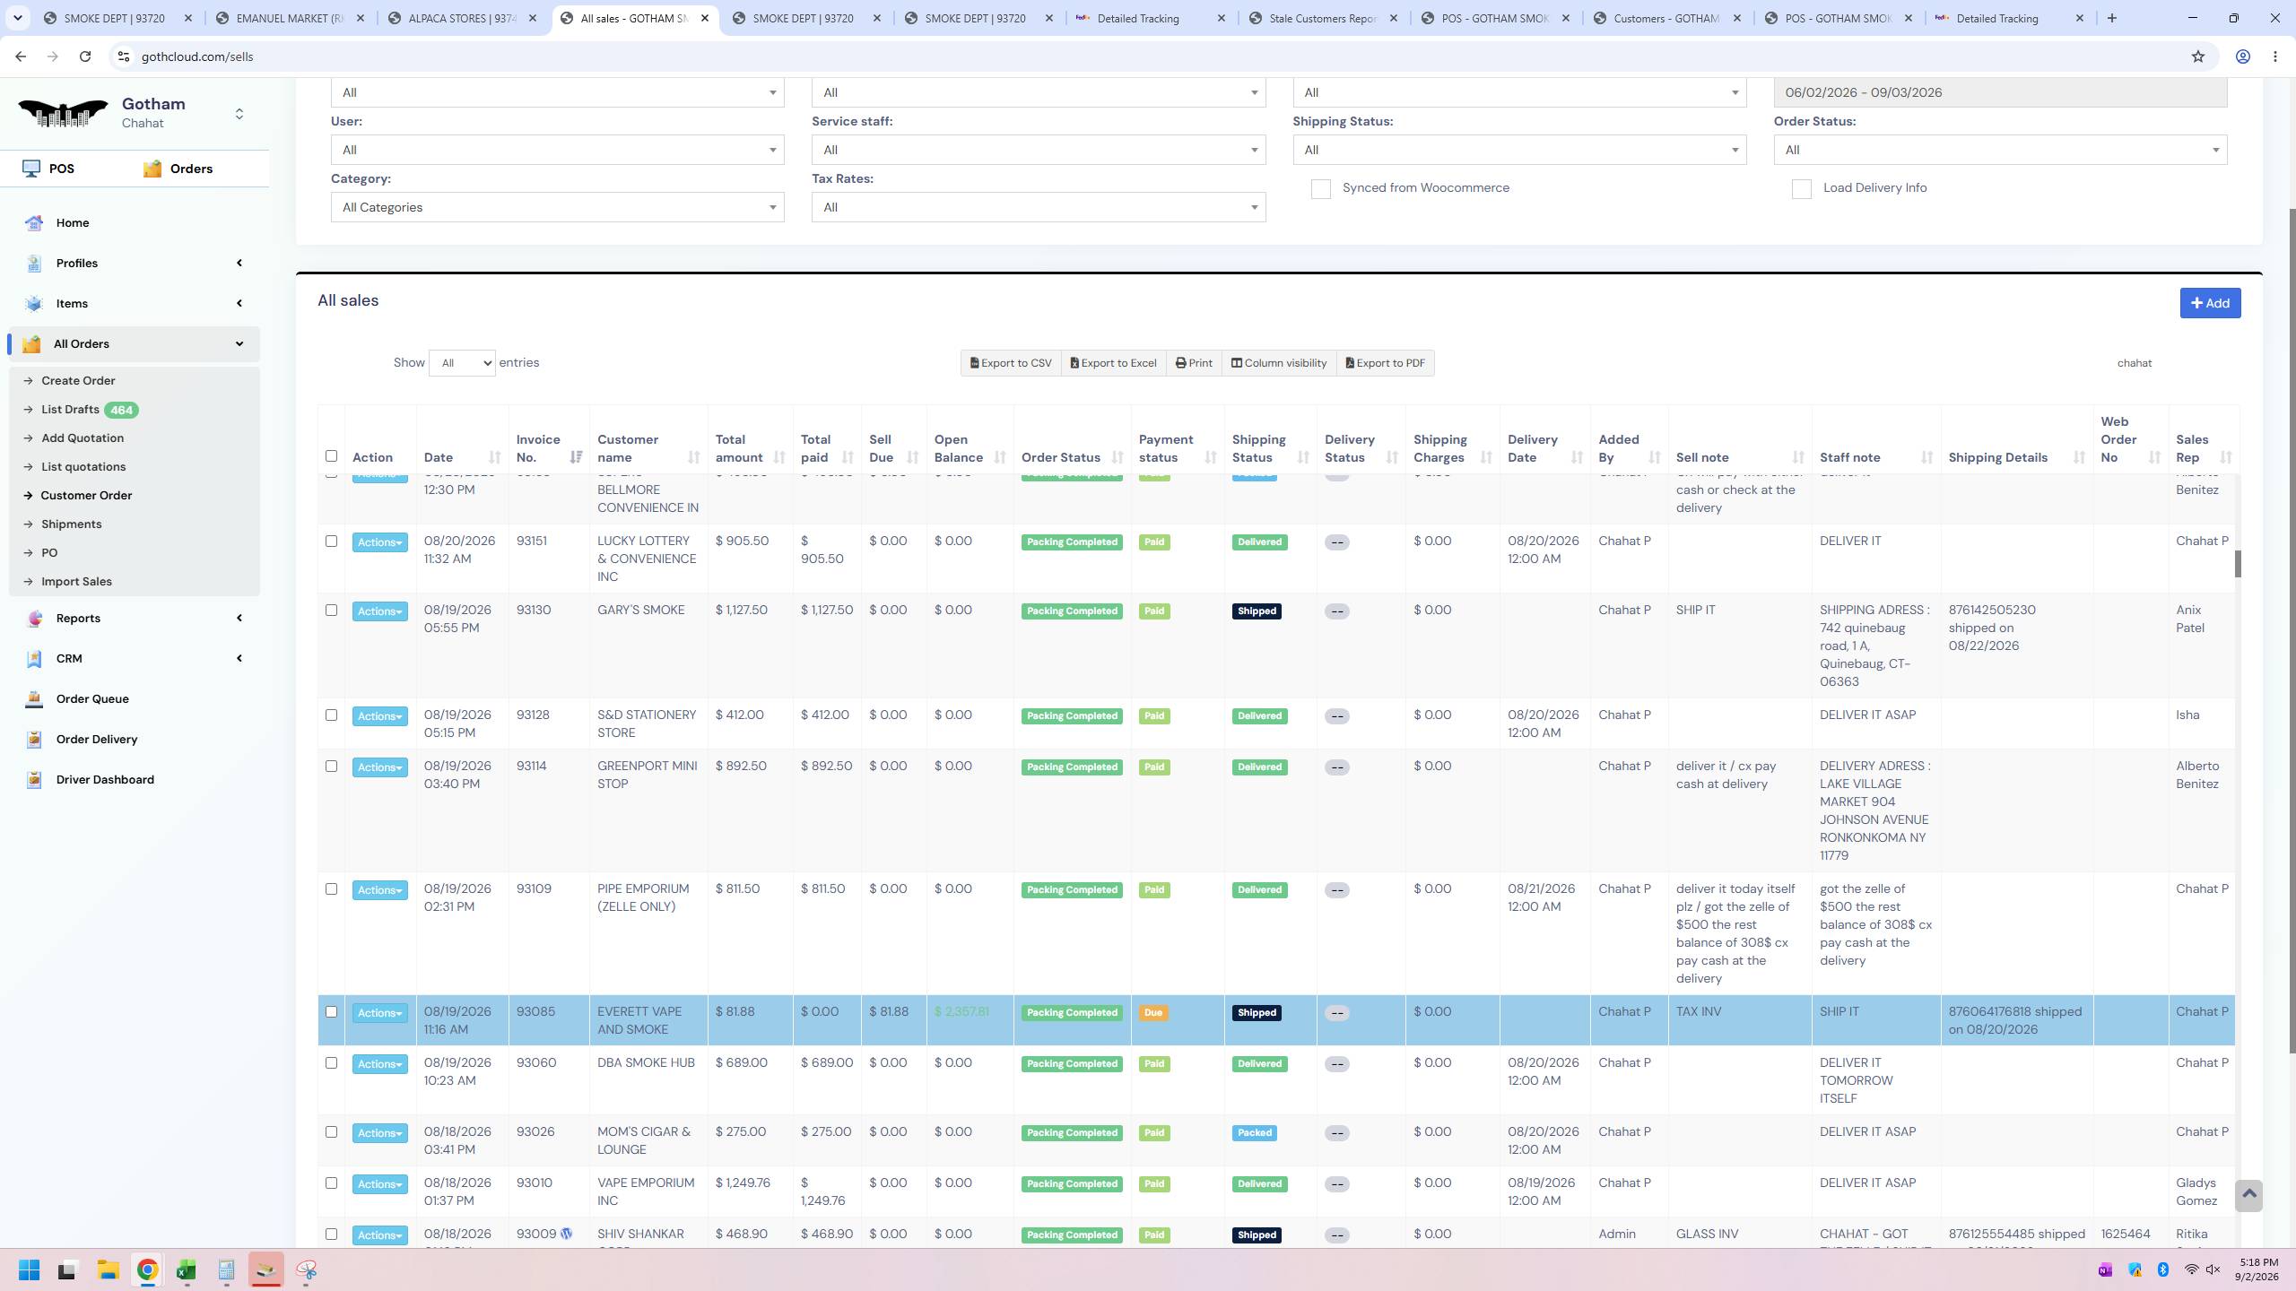Click the Reports icon in sidebar

tap(34, 619)
